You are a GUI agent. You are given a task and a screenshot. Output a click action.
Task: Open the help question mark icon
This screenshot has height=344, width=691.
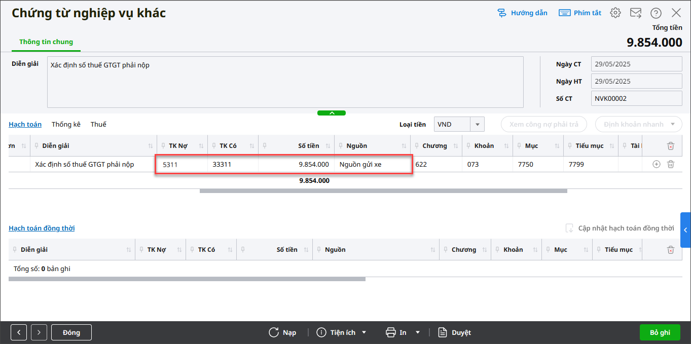pyautogui.click(x=656, y=13)
